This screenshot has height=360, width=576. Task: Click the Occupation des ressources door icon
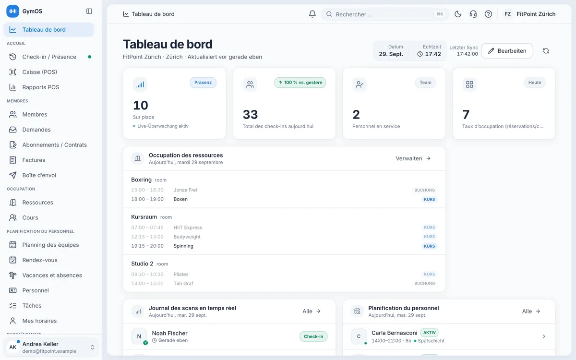[138, 158]
